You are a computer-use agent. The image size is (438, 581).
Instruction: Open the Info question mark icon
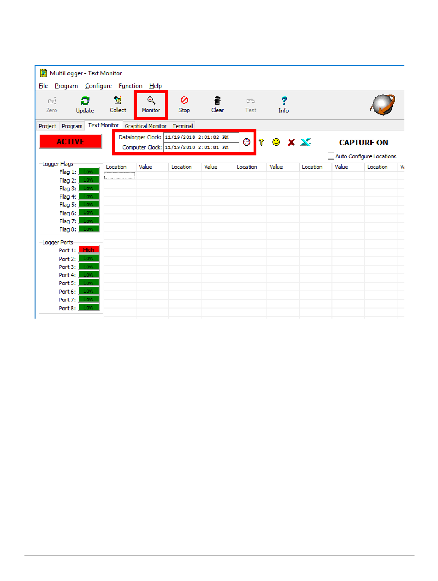point(284,101)
